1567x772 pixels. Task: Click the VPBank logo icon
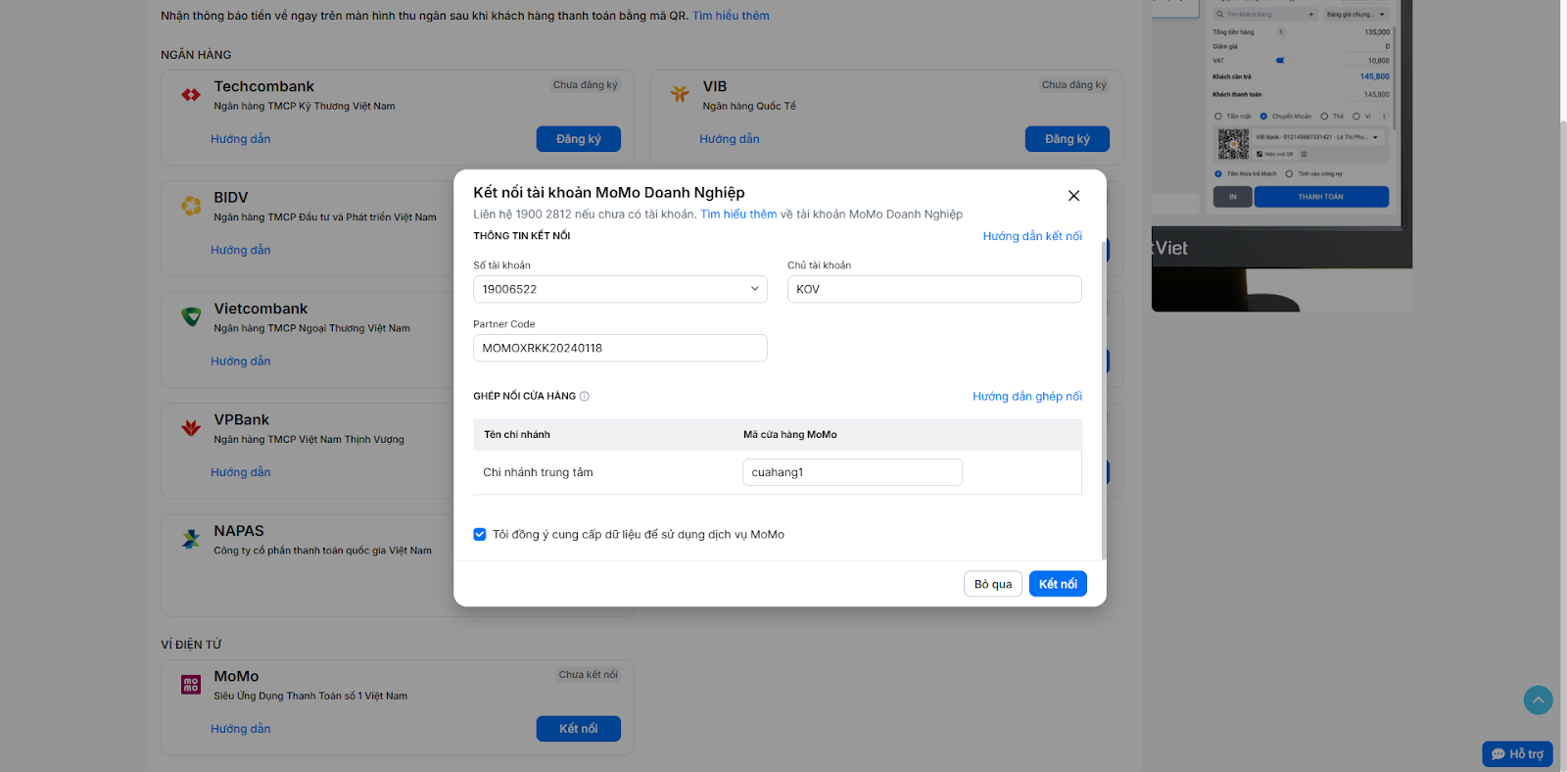191,428
